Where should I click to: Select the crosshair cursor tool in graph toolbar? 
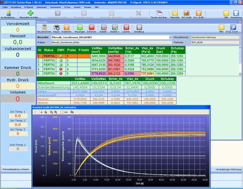pyautogui.click(x=41, y=112)
